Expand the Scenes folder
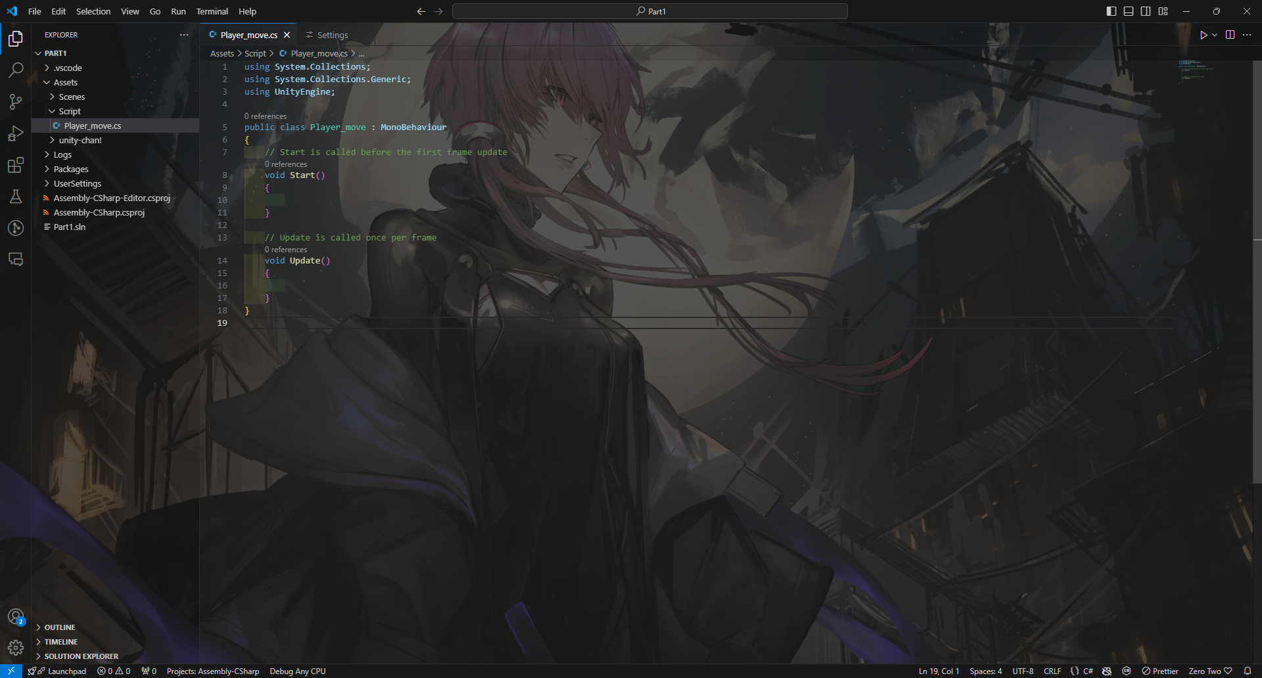 (116, 97)
